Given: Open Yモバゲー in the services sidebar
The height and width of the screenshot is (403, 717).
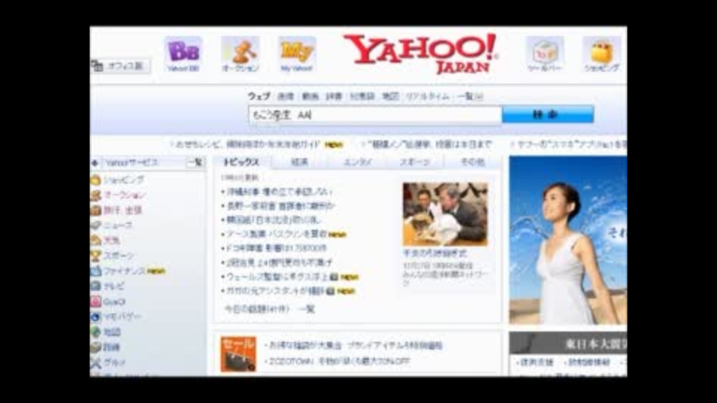Looking at the screenshot, I should pyautogui.click(x=122, y=316).
